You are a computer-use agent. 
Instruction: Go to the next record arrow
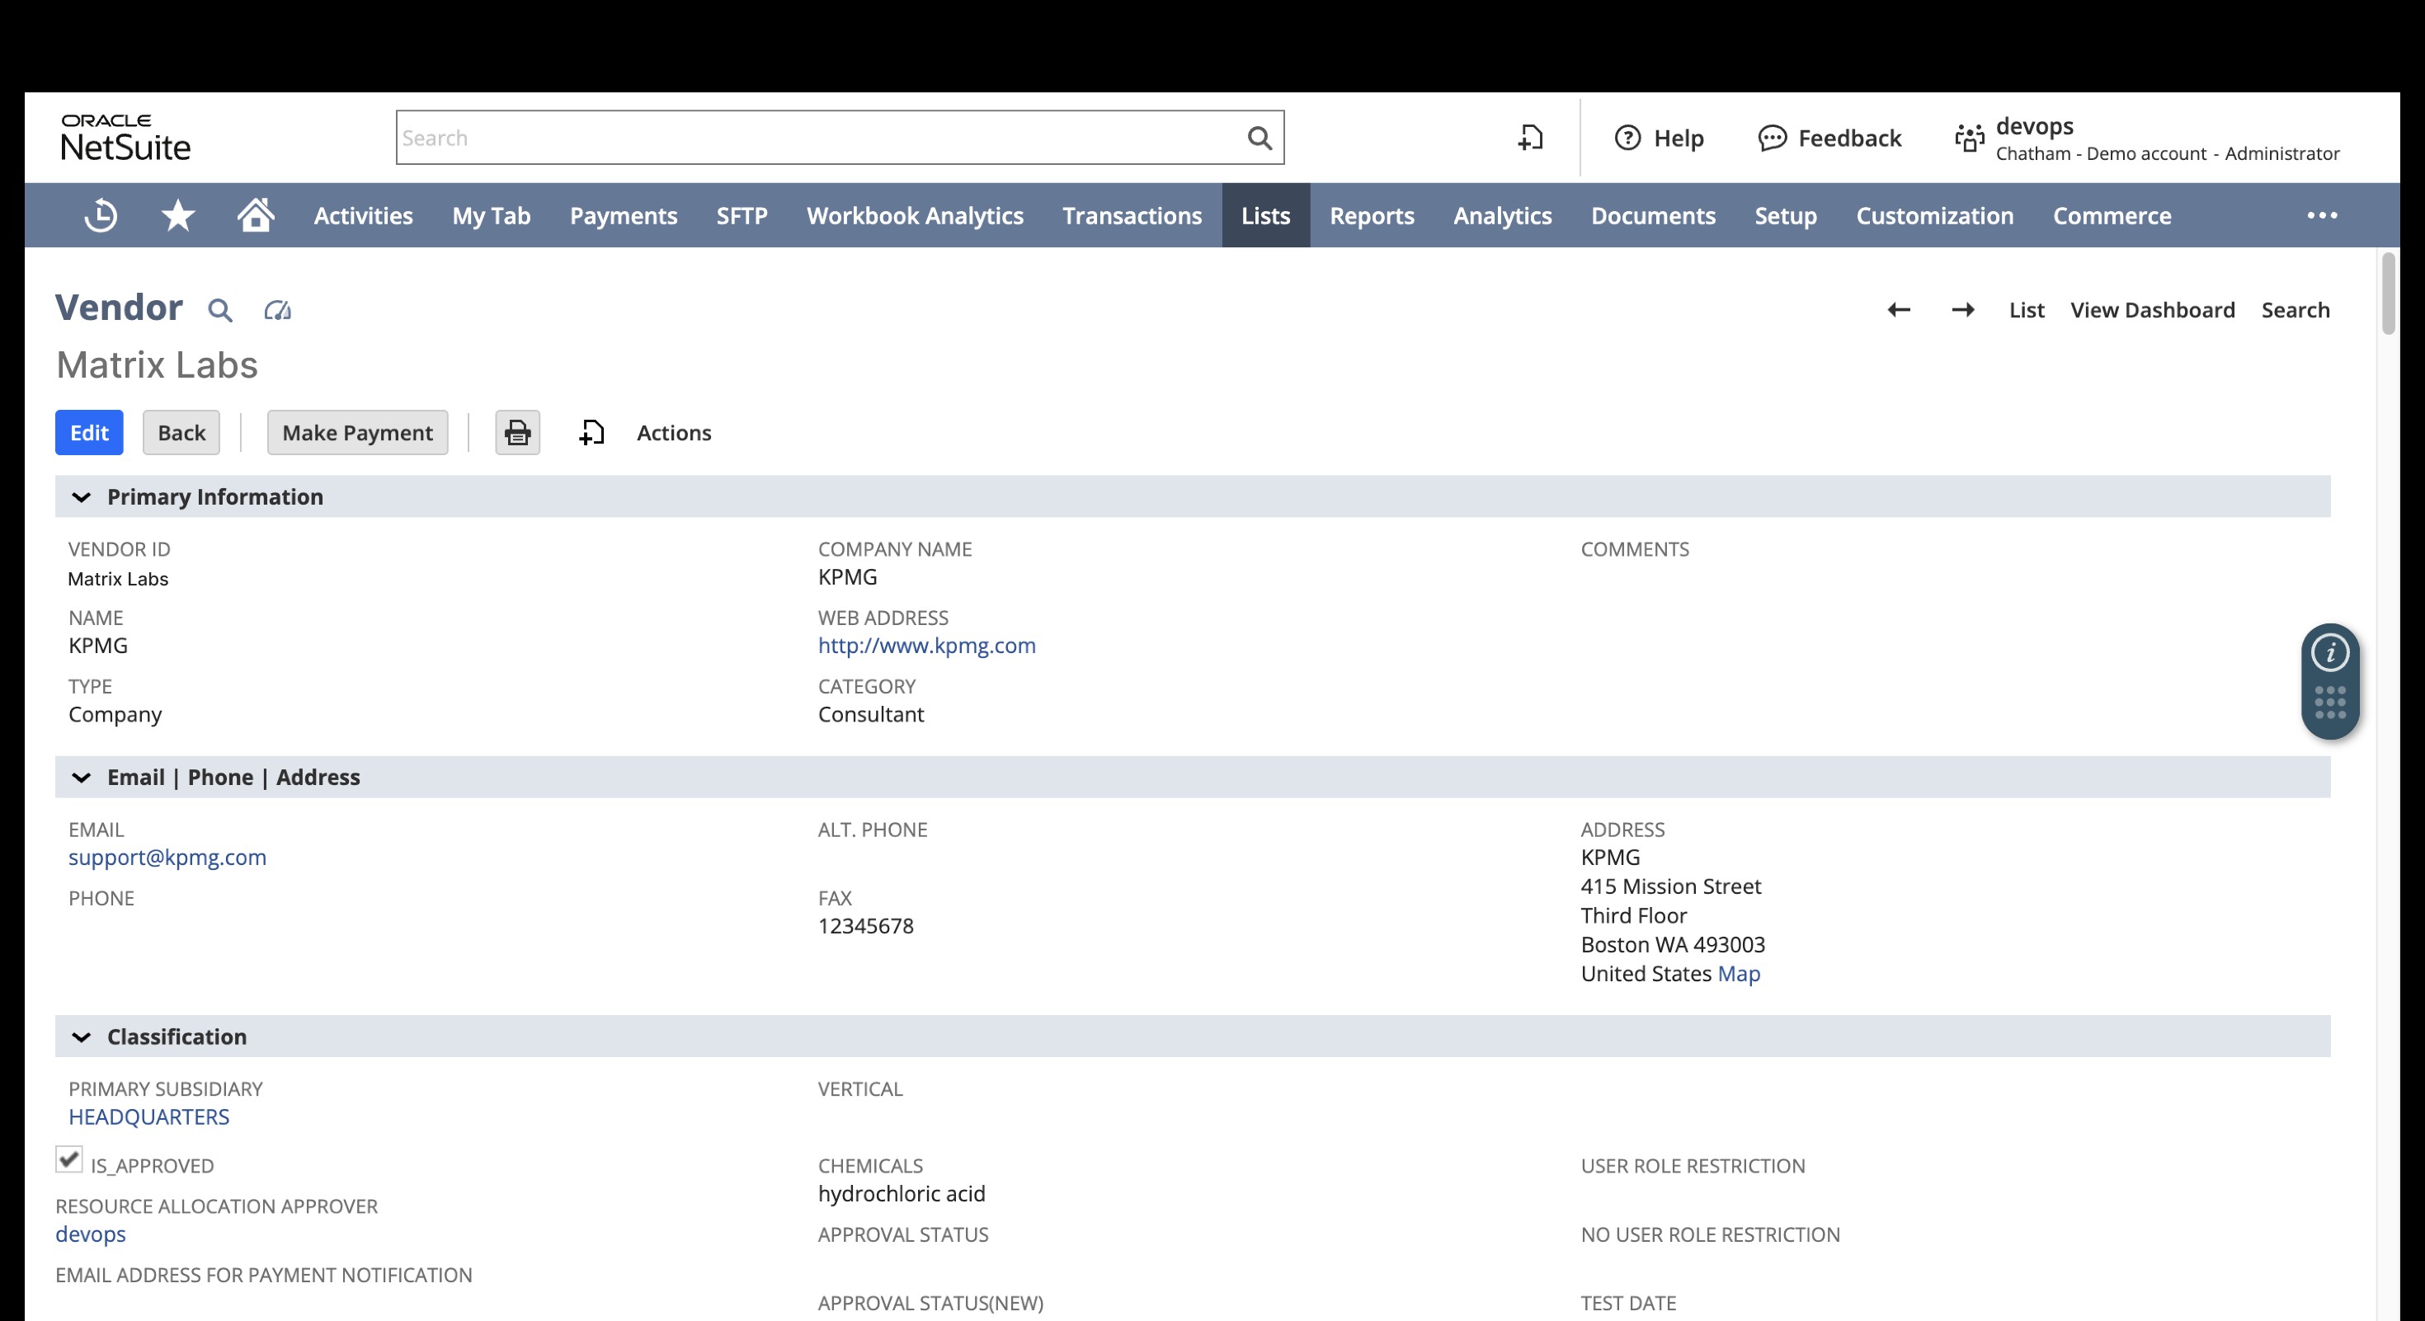point(1963,309)
